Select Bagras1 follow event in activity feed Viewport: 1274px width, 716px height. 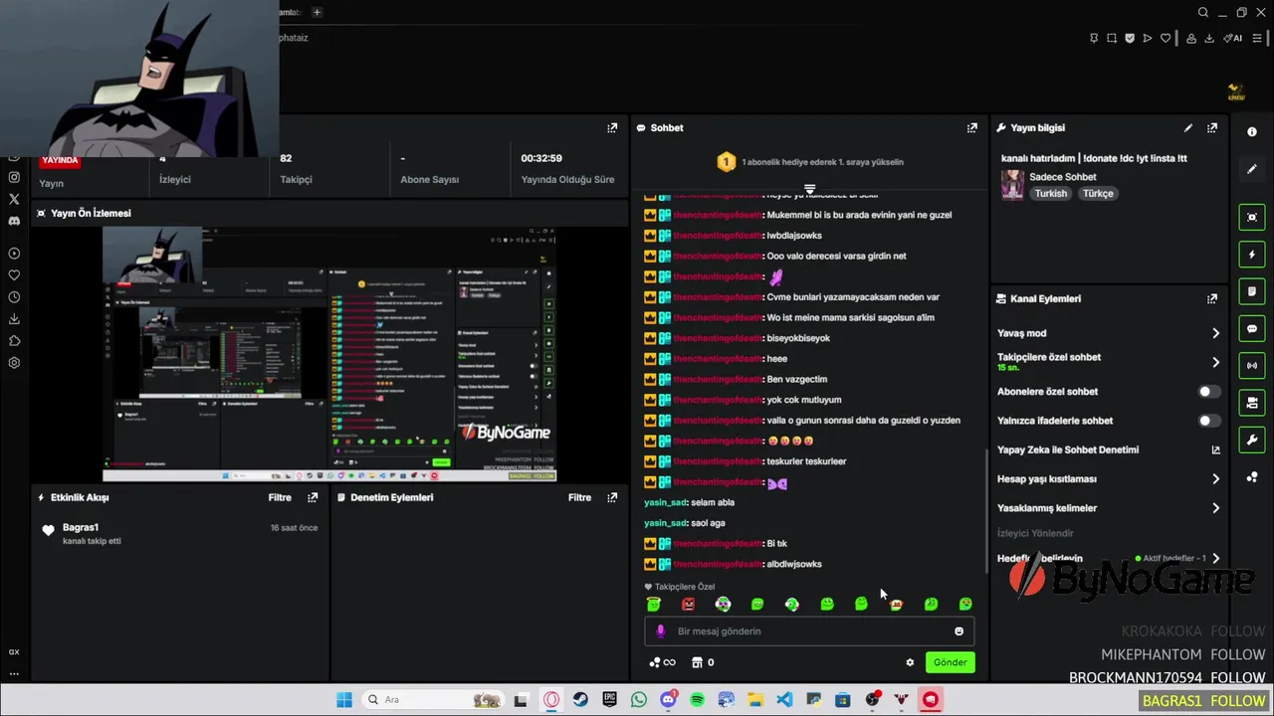(179, 533)
